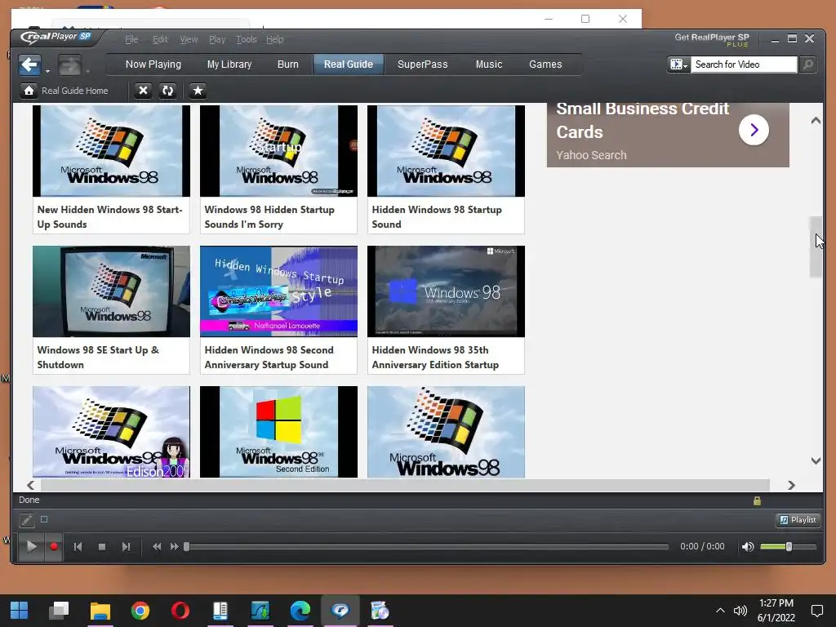
Task: Switch to the Burn tab
Action: 288,64
